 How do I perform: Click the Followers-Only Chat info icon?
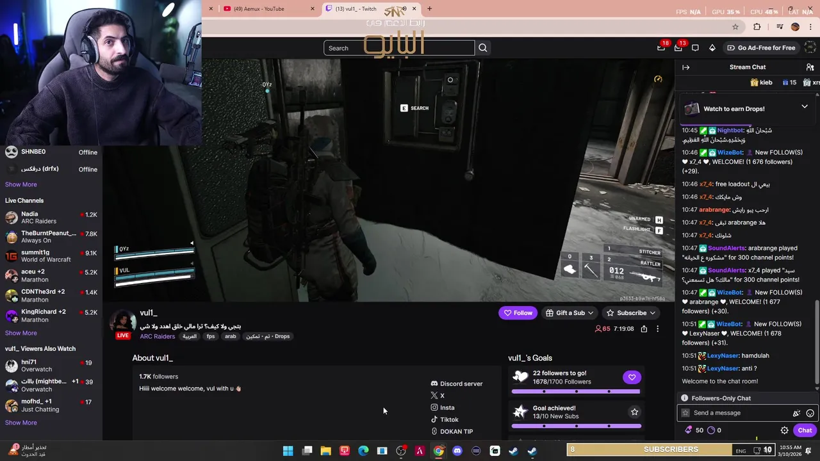[684, 398]
